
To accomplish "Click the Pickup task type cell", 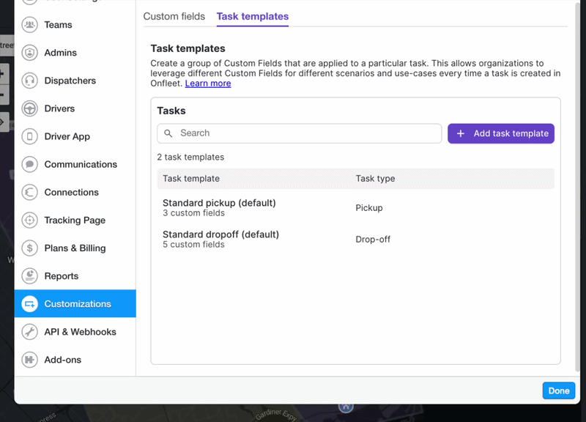I will (x=369, y=208).
